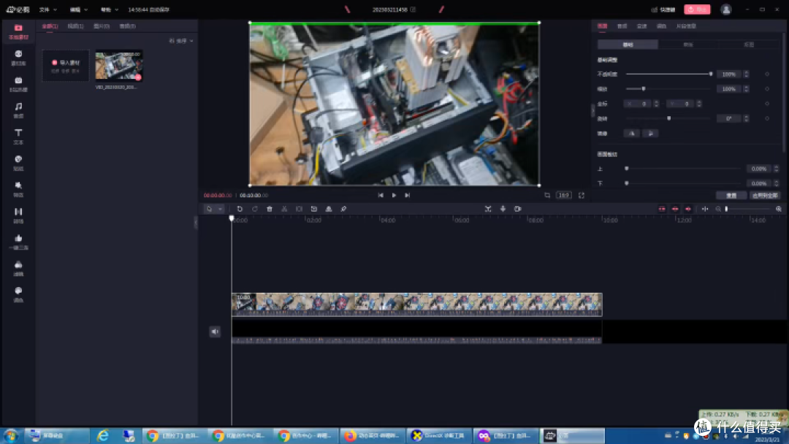Image resolution: width=789 pixels, height=444 pixels.
Task: Switch to the Video media tab
Action: (x=75, y=26)
